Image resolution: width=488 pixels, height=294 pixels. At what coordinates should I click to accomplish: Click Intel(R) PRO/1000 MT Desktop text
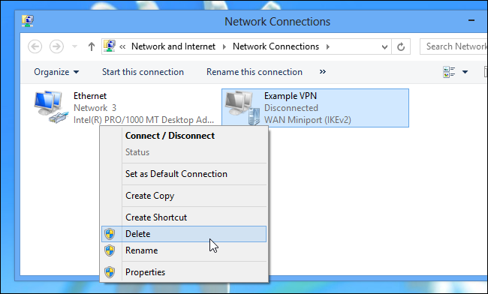[x=144, y=120]
